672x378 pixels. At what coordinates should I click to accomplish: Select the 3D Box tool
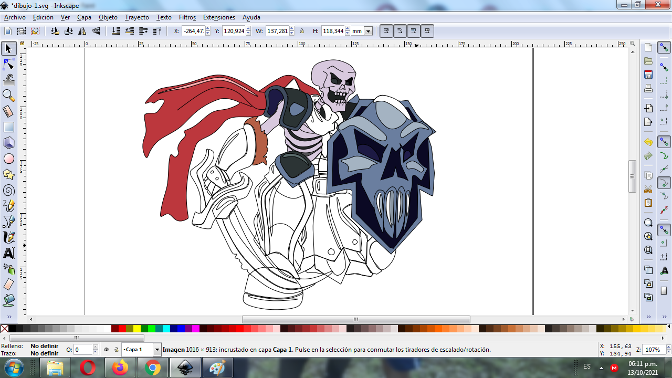tap(8, 143)
